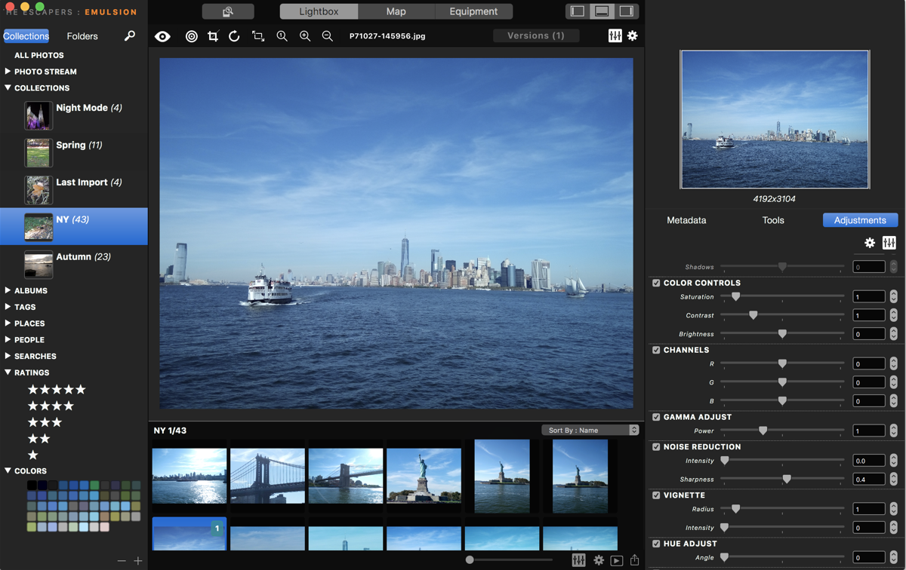Start slideshow with the play icon
Screen dimensions: 906x570
click(x=617, y=560)
